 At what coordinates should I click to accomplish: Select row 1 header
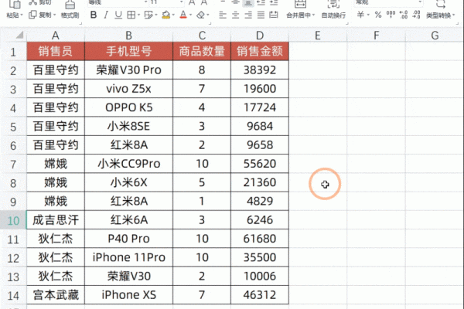[13, 52]
